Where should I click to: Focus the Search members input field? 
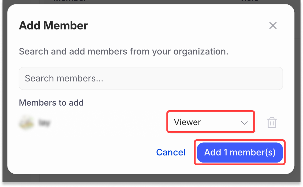(151, 78)
